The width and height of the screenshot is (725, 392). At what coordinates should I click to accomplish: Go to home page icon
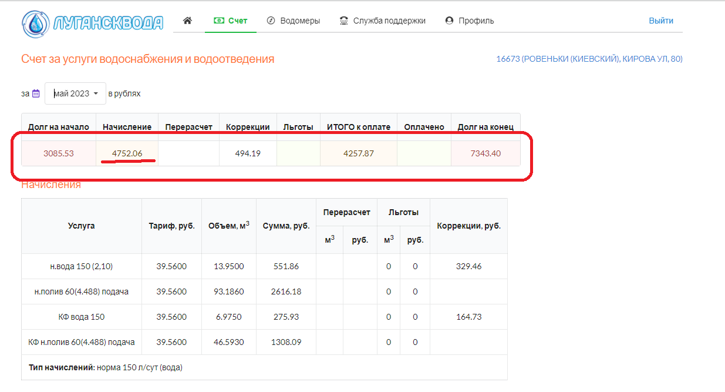pos(187,21)
